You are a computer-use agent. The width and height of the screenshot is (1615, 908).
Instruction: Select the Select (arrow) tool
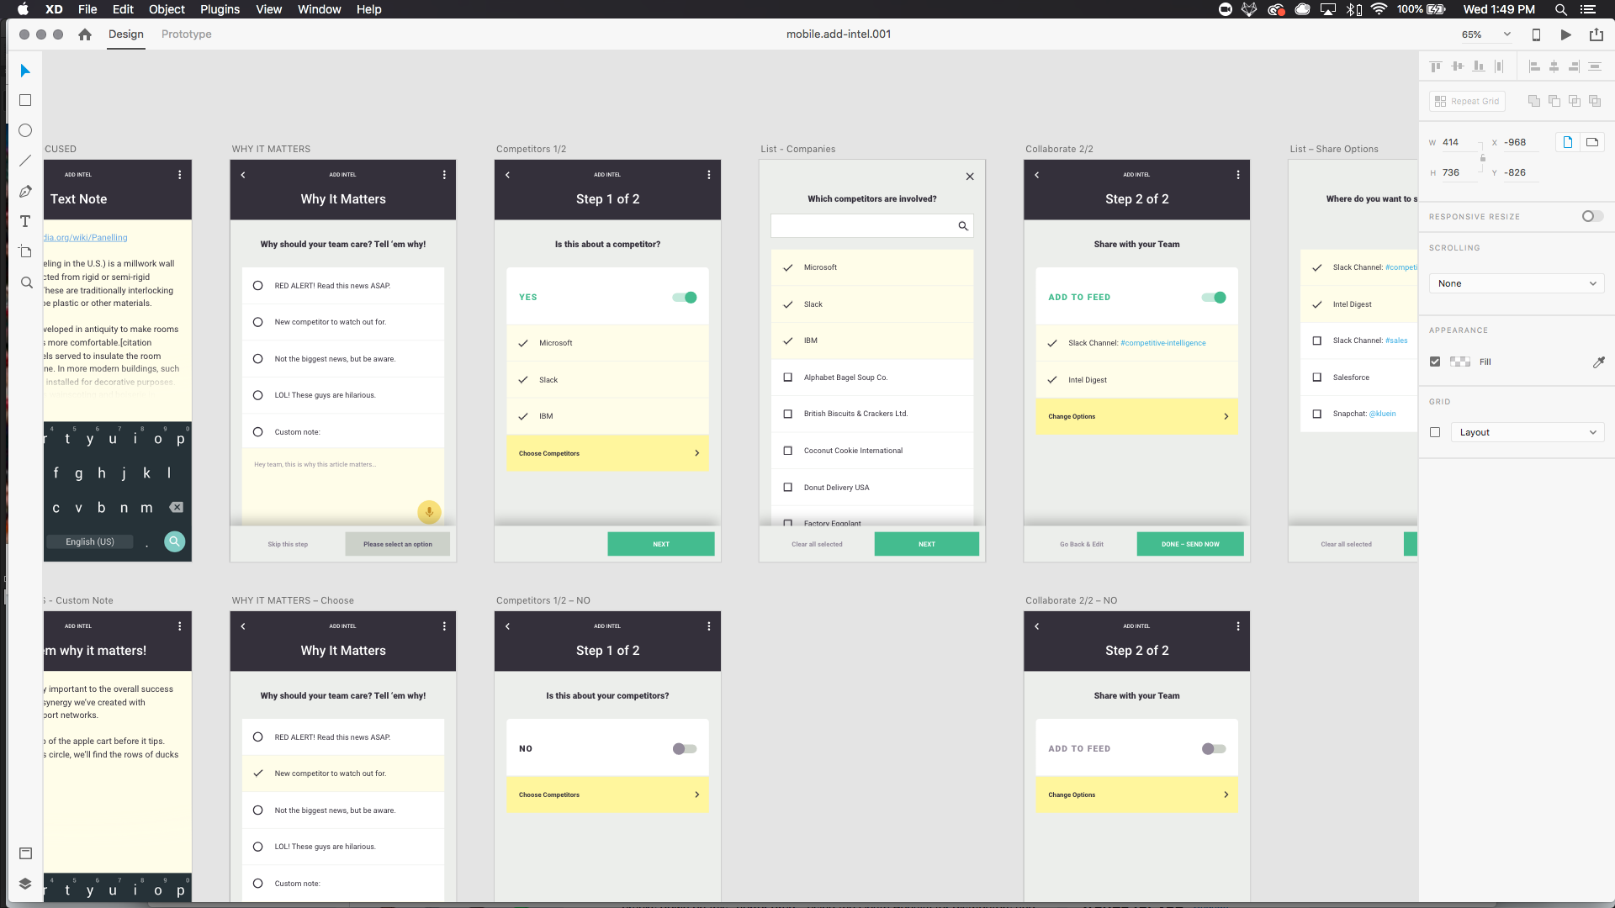coord(25,71)
